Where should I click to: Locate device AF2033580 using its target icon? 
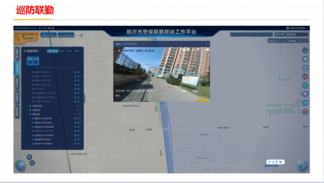pyautogui.click(x=75, y=123)
